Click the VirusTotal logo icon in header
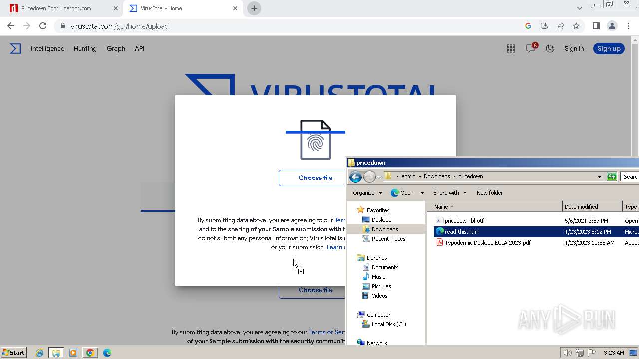The image size is (639, 359). (16, 48)
